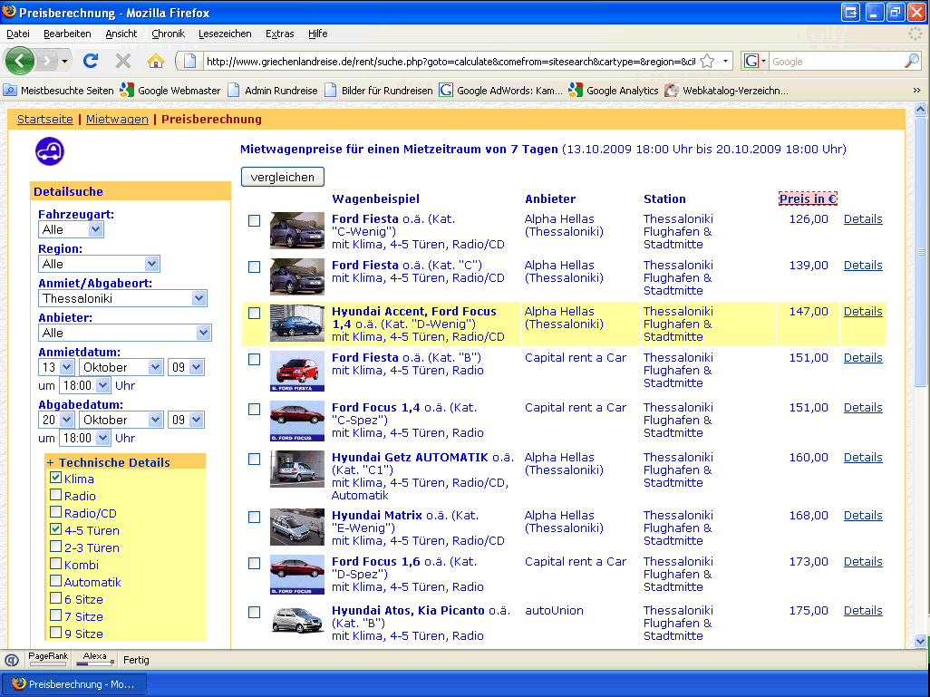930x697 pixels.
Task: Open the Google search engine selector
Action: coord(754,61)
